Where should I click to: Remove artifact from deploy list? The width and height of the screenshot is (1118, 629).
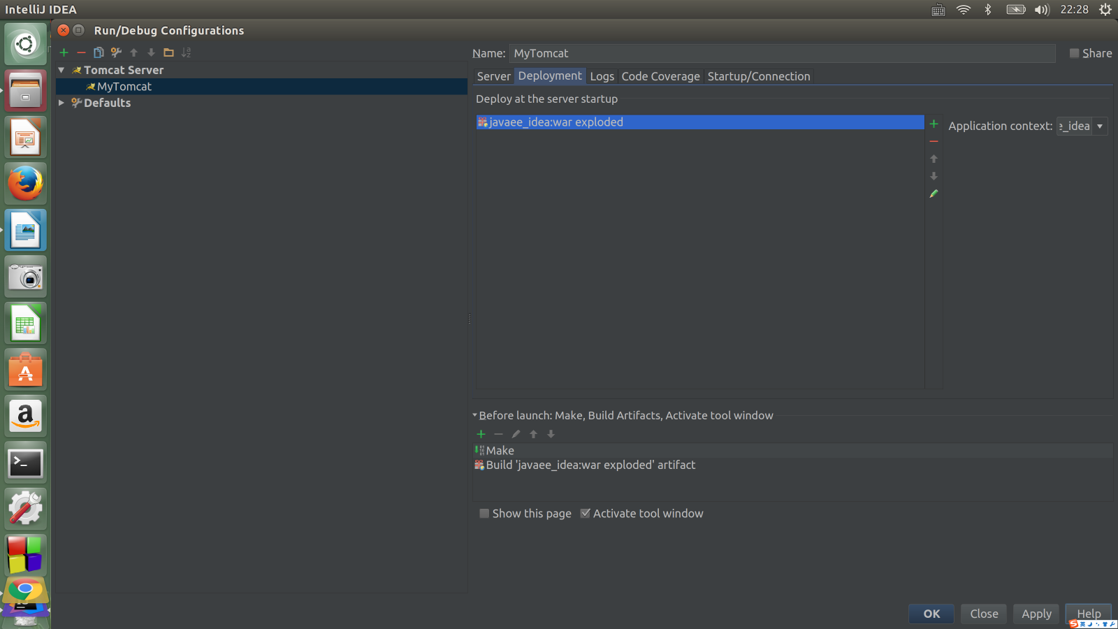[x=934, y=141]
